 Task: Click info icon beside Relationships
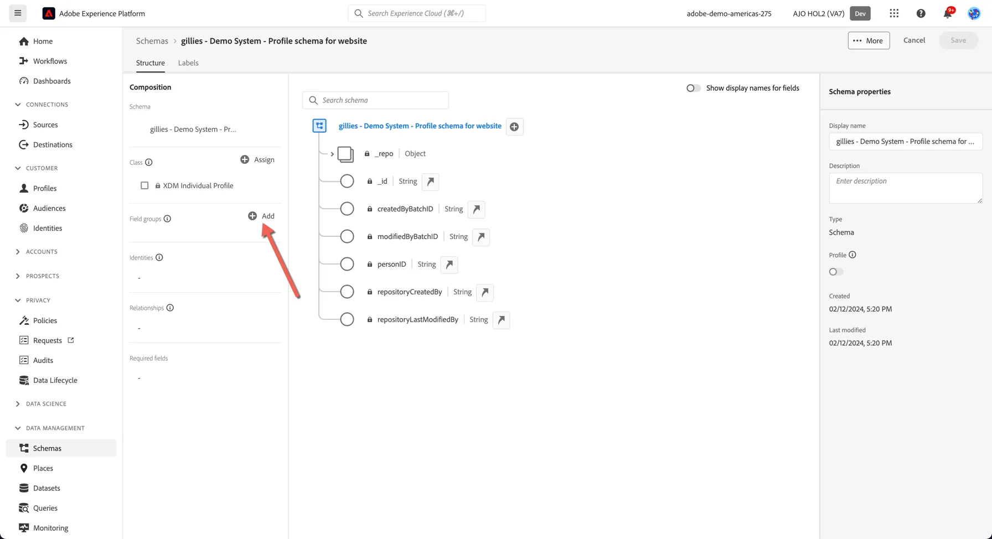170,308
